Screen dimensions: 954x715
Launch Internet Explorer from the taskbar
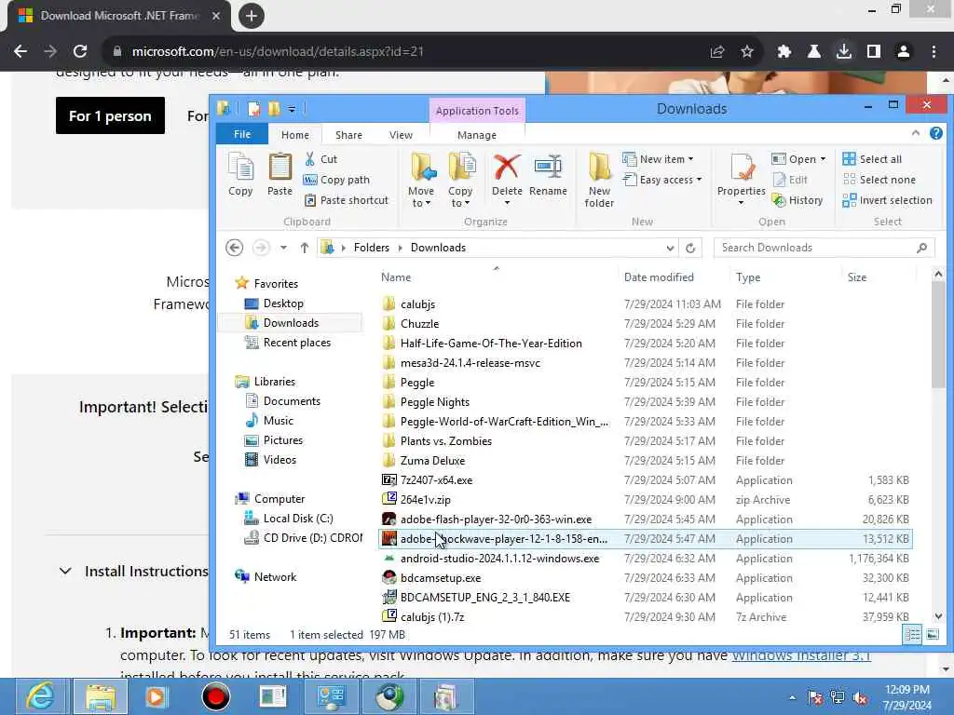click(x=40, y=696)
